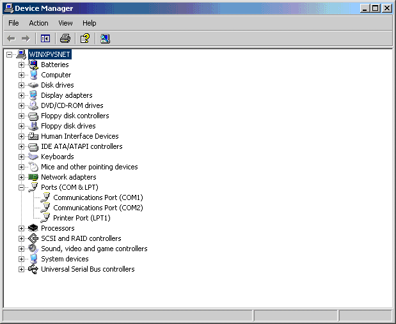396x324 pixels.
Task: Expand the Batteries node
Action: (22, 65)
